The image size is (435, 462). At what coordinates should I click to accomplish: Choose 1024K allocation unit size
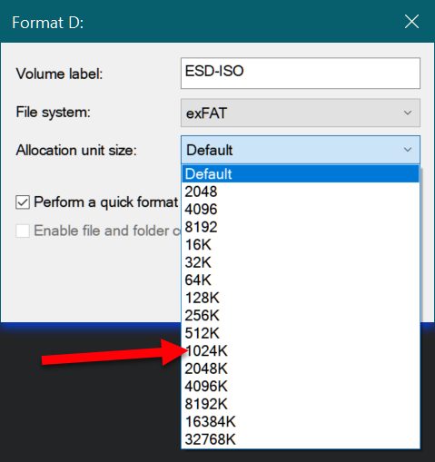pyautogui.click(x=301, y=350)
